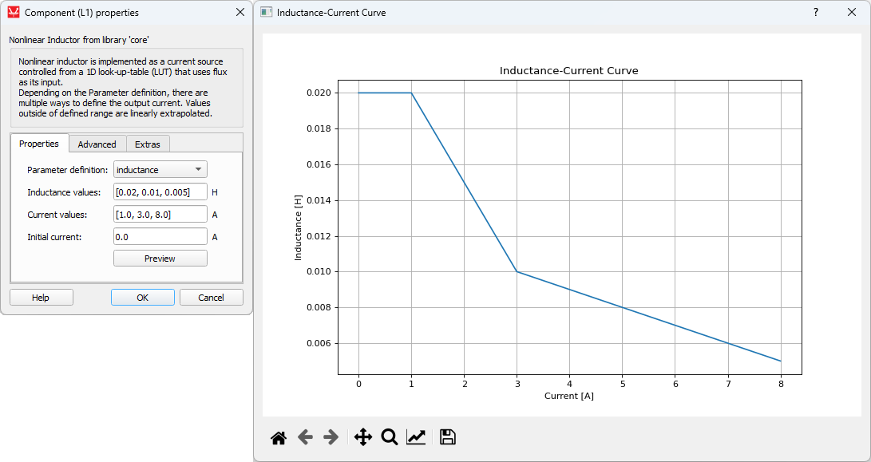871x462 pixels.
Task: Open the Parameter definition dropdown
Action: point(160,170)
